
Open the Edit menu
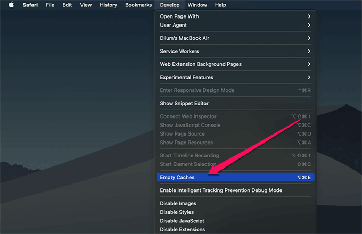(67, 5)
